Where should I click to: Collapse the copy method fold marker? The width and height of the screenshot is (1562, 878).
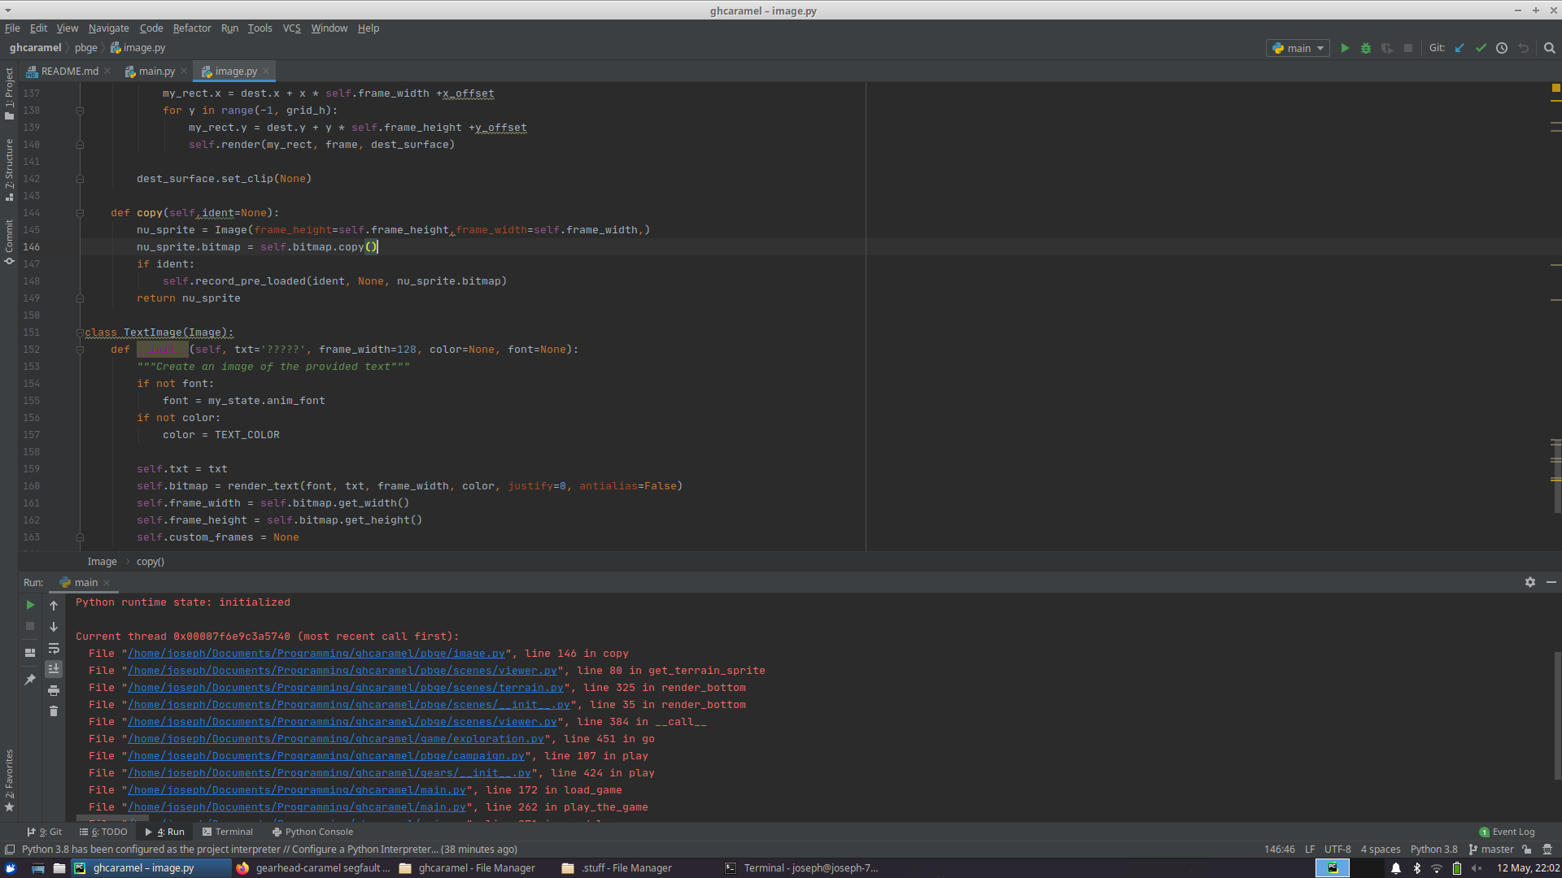(80, 213)
